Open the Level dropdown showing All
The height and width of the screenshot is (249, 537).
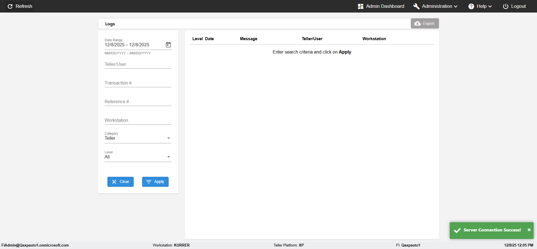[138, 157]
